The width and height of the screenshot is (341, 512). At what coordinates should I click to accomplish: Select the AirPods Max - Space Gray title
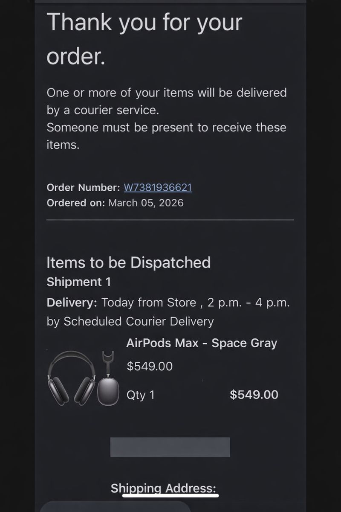[202, 343]
